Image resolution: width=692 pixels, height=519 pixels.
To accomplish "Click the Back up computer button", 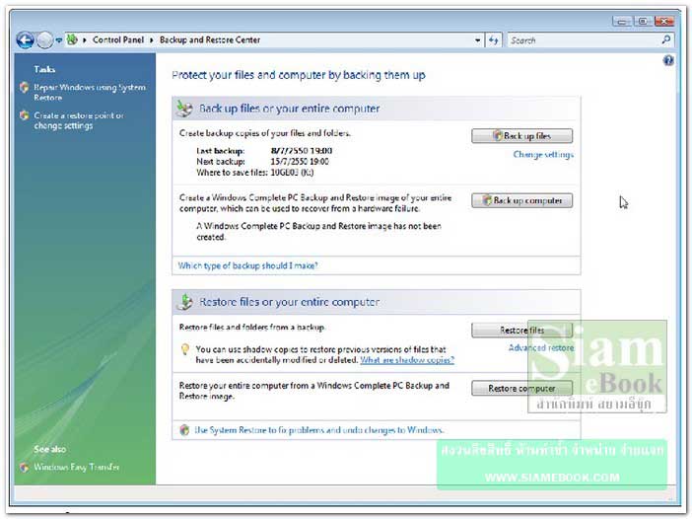I will point(522,200).
